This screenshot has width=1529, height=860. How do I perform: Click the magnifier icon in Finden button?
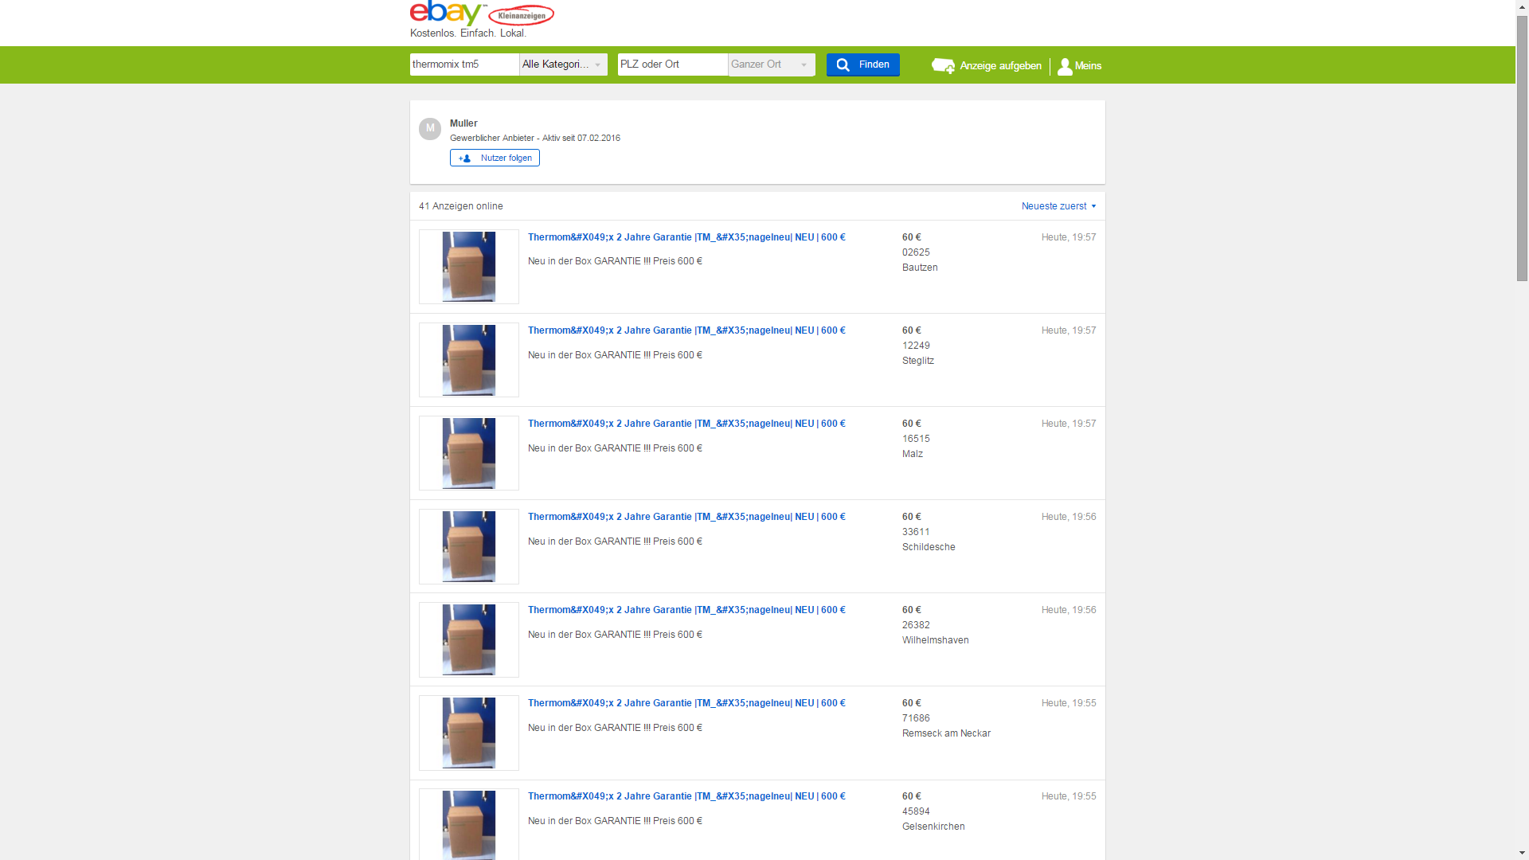coord(843,65)
